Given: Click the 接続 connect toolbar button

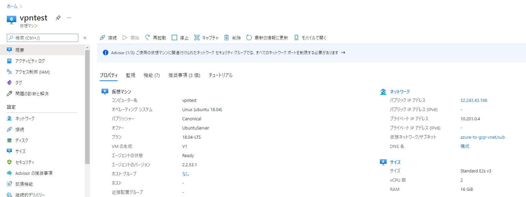Looking at the screenshot, I should (108, 38).
